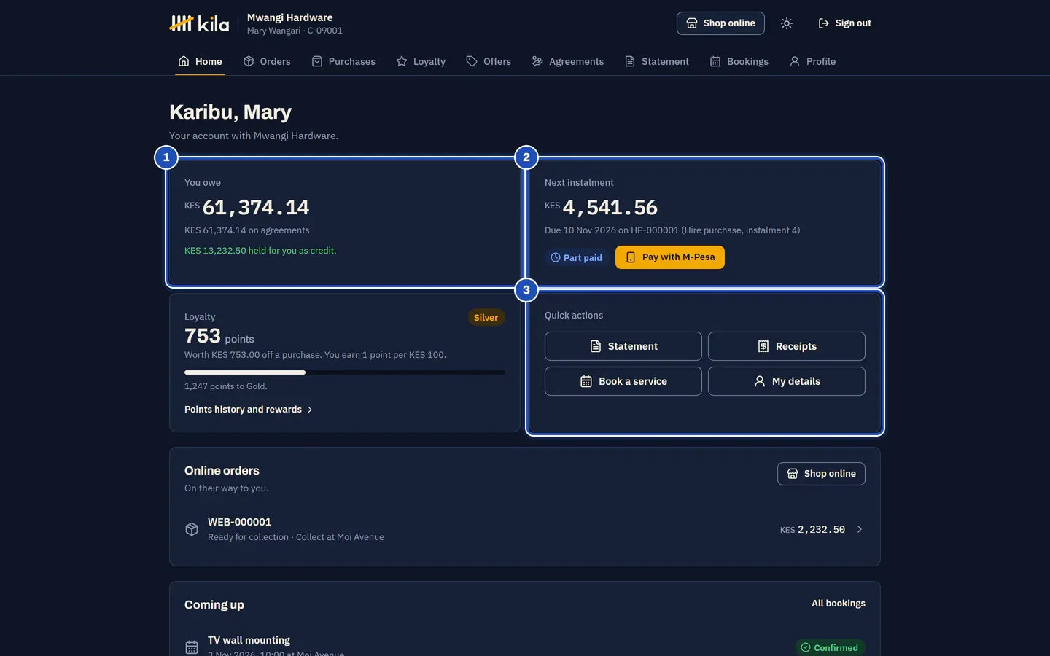
Task: Click Ready for collection status text
Action: tap(248, 537)
